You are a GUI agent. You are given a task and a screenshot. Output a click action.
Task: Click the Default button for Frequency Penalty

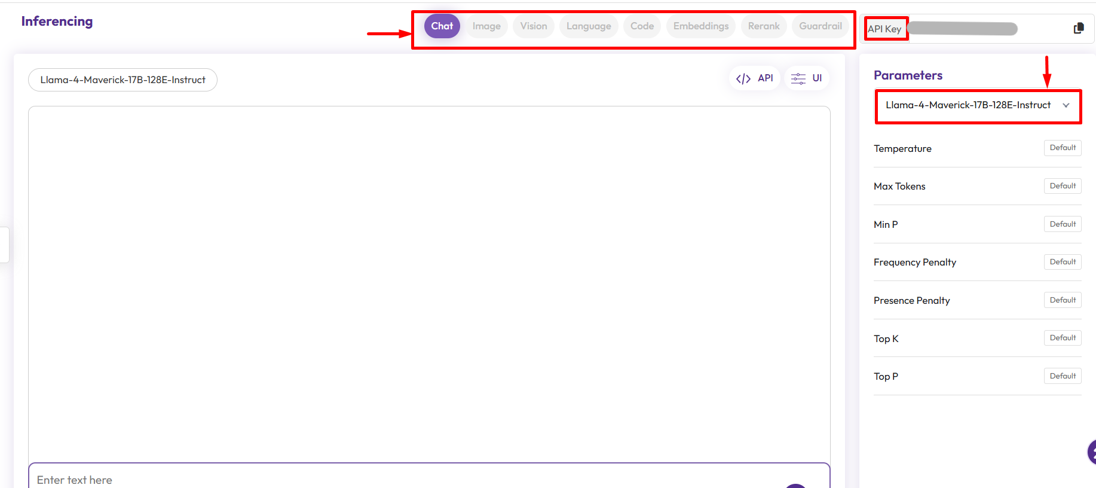coord(1062,262)
